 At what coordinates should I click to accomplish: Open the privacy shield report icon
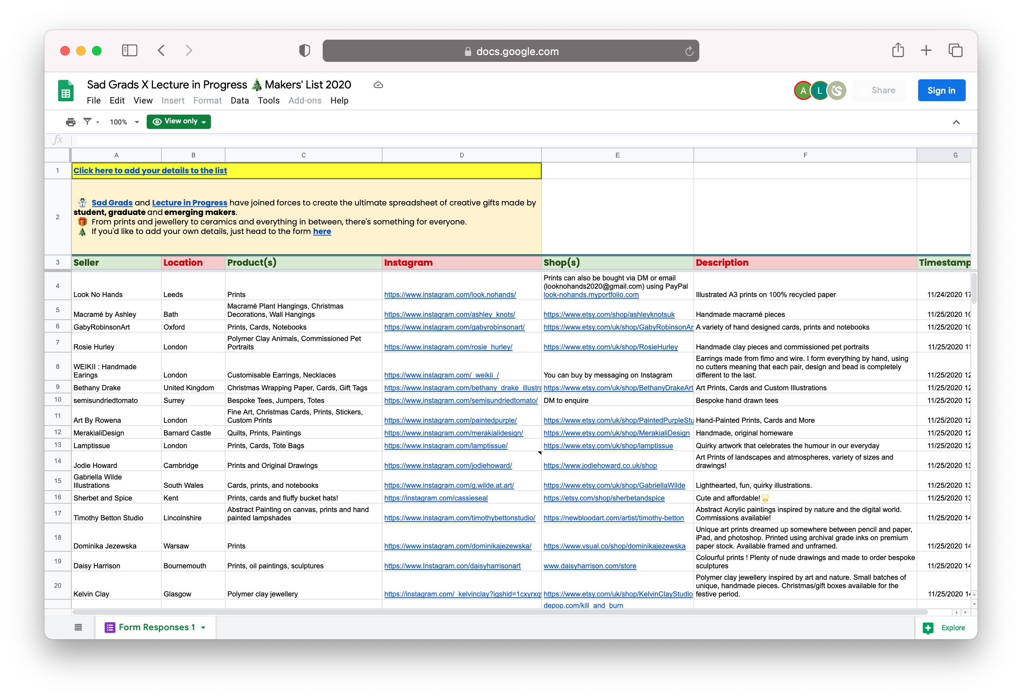pyautogui.click(x=304, y=51)
